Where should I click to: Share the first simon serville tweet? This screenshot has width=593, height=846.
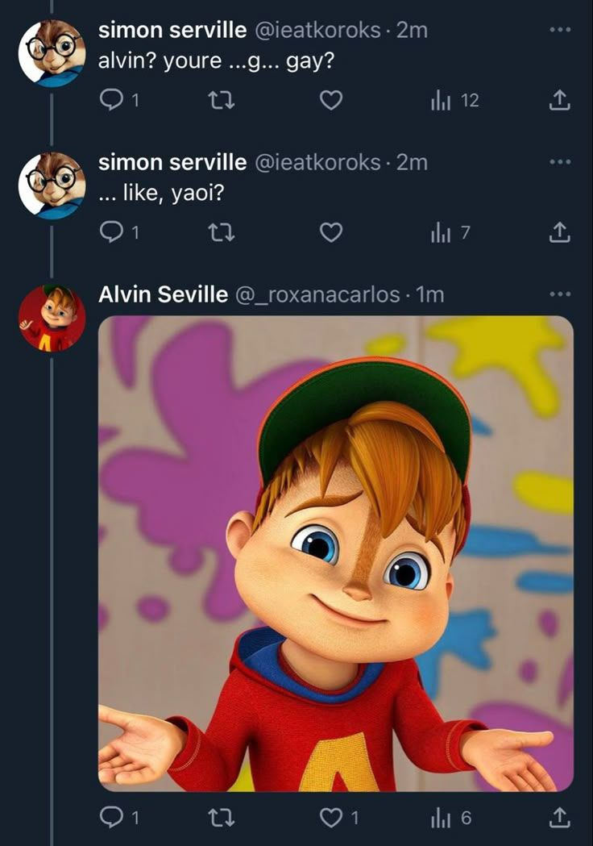560,100
